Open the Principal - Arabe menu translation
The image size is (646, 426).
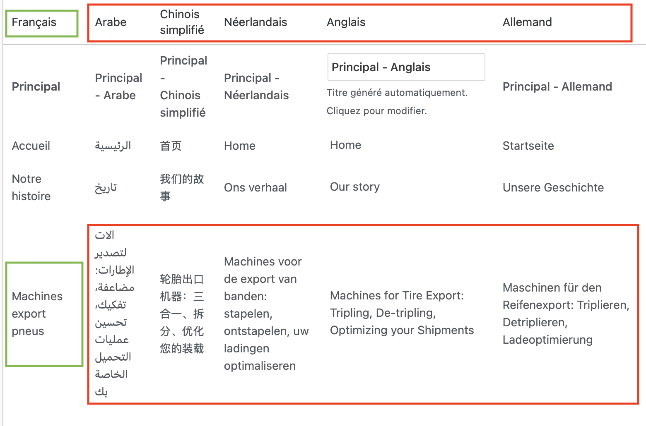pyautogui.click(x=118, y=86)
